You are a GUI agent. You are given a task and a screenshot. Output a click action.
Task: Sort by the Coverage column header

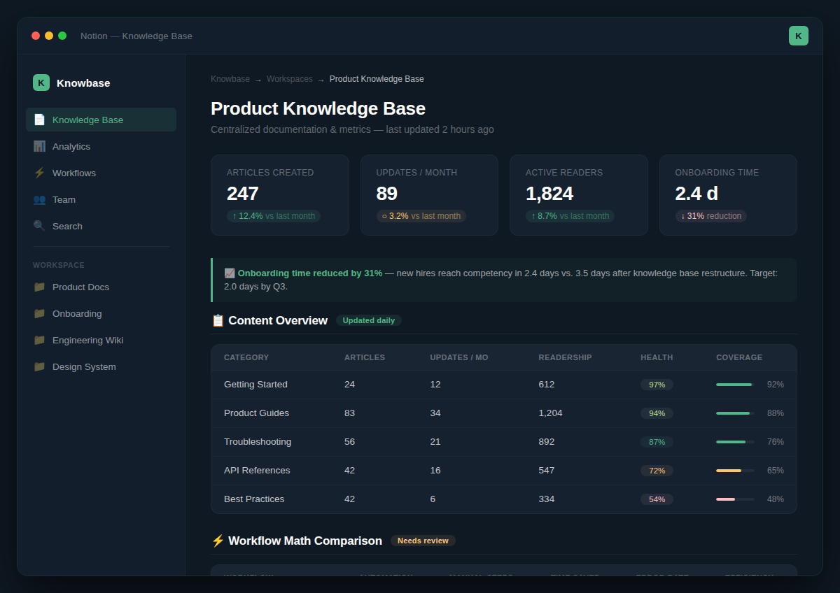click(739, 357)
